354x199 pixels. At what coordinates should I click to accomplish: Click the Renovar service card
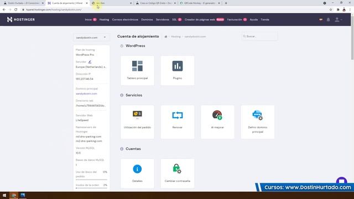point(177,122)
